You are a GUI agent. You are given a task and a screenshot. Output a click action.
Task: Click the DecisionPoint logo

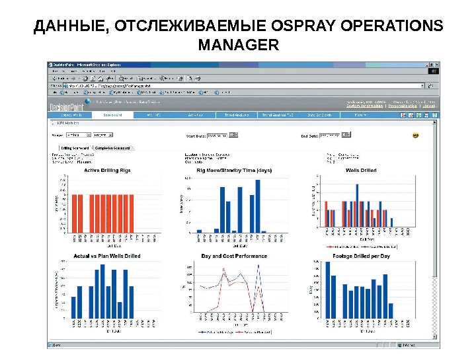tap(67, 107)
